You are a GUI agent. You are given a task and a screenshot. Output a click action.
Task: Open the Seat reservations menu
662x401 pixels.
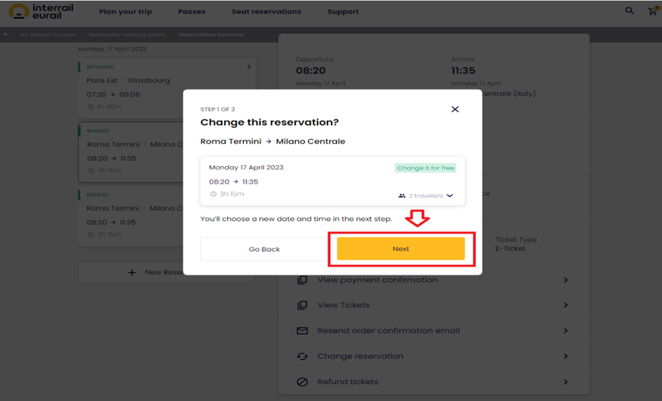266,12
